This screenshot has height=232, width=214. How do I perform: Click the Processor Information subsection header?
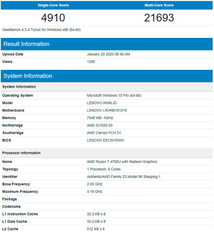click(x=21, y=153)
